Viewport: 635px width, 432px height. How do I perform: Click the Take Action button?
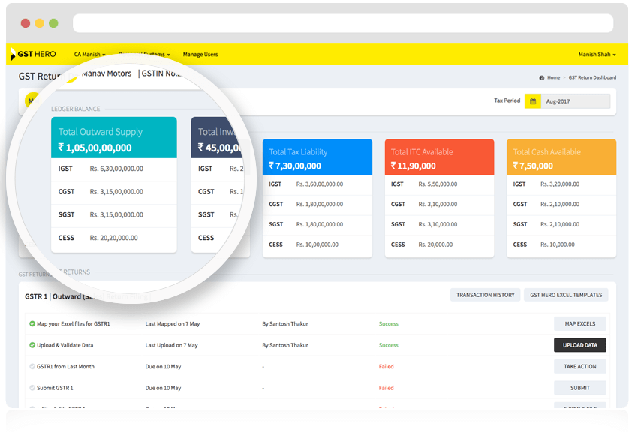point(580,367)
